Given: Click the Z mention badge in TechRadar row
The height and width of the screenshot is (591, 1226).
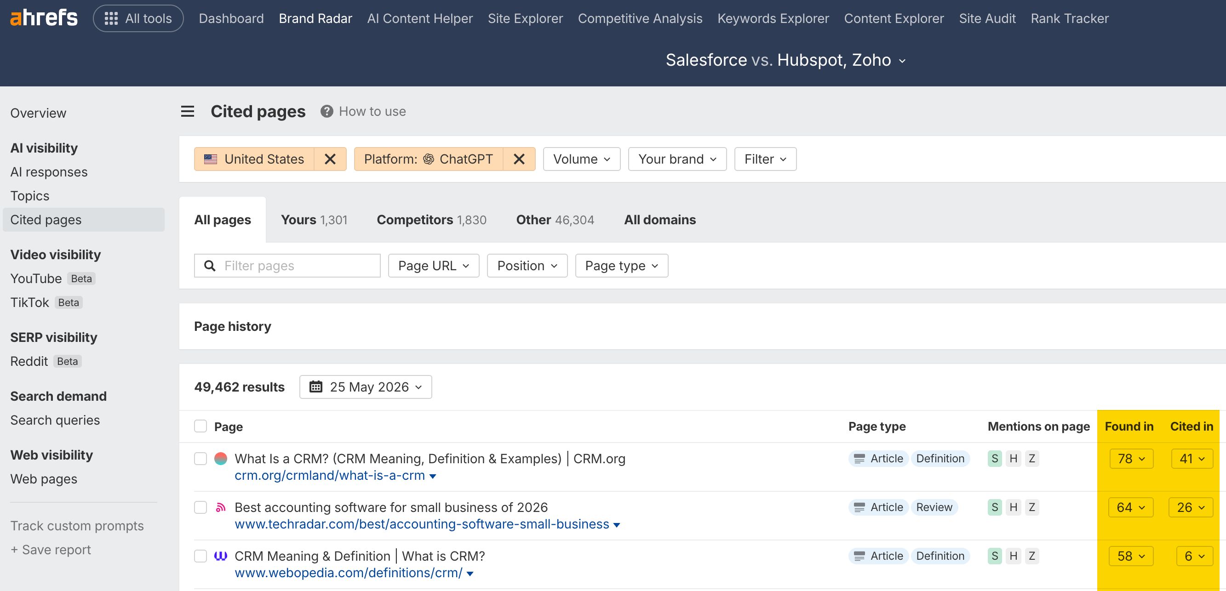Looking at the screenshot, I should 1032,507.
